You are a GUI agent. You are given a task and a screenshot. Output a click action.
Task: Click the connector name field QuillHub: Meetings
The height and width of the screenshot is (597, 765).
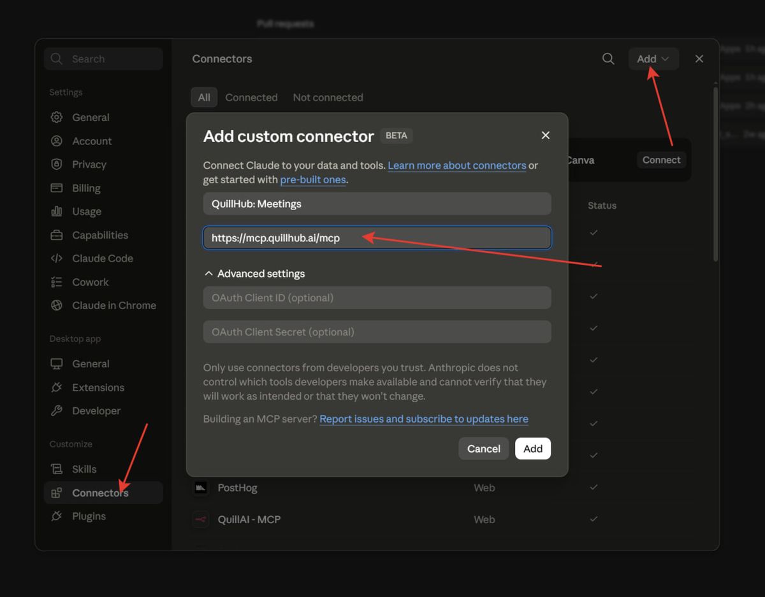pos(377,204)
